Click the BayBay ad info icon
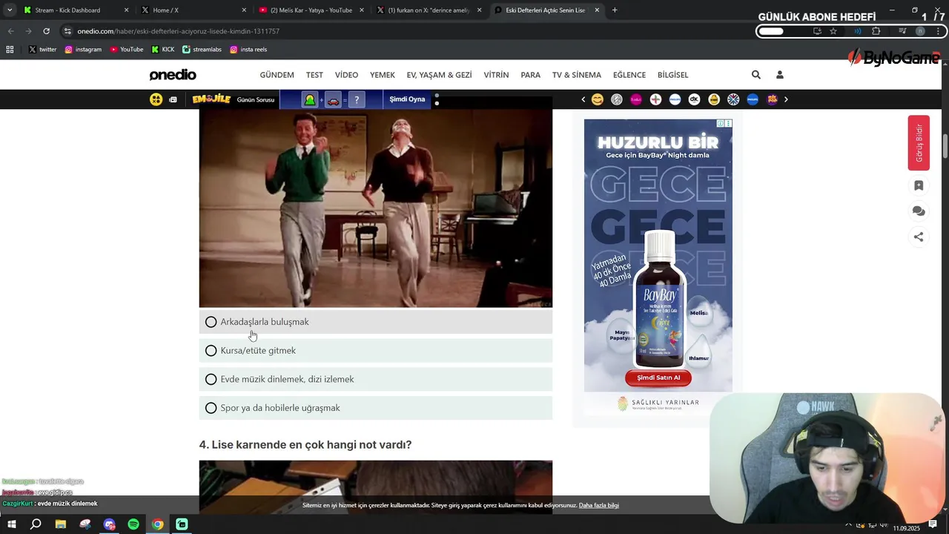The height and width of the screenshot is (534, 949). click(721, 123)
